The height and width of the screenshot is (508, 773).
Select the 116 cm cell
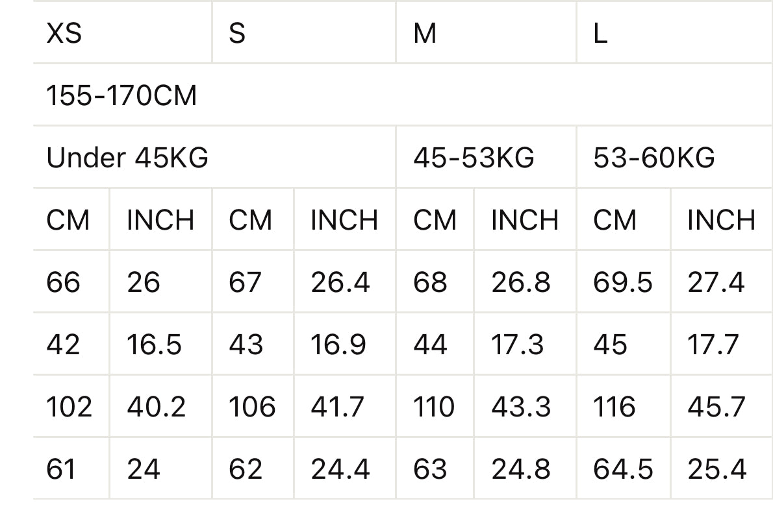tap(614, 407)
